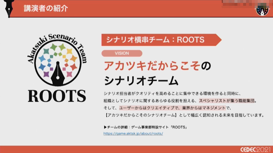Open the game.aktsk.jp/about/roots link
The width and height of the screenshot is (273, 153).
point(133,133)
